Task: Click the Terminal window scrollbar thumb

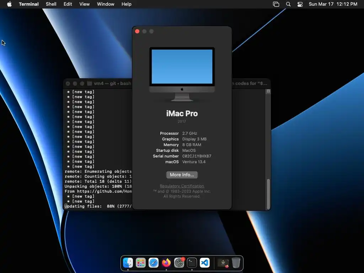Action: [x=268, y=194]
